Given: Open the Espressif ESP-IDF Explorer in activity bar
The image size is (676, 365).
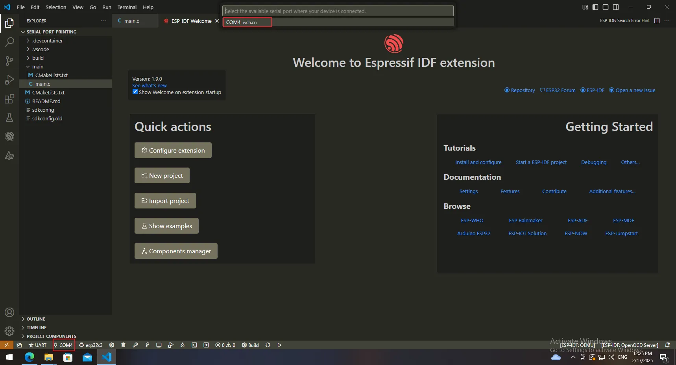Looking at the screenshot, I should pos(9,136).
